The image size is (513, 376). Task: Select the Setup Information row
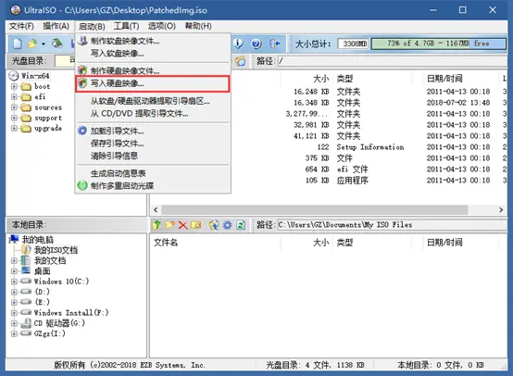point(369,147)
